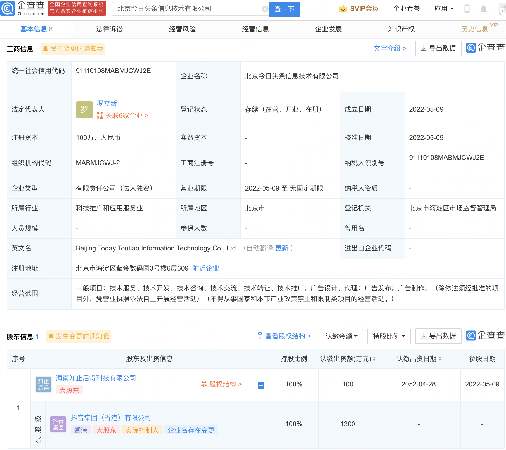Switch to the 企业发展 tab
The width and height of the screenshot is (506, 450).
[x=328, y=29]
